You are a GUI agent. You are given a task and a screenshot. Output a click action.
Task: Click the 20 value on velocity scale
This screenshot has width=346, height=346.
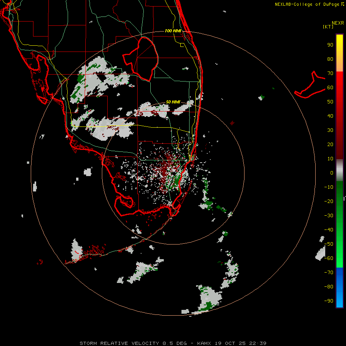(x=330, y=145)
